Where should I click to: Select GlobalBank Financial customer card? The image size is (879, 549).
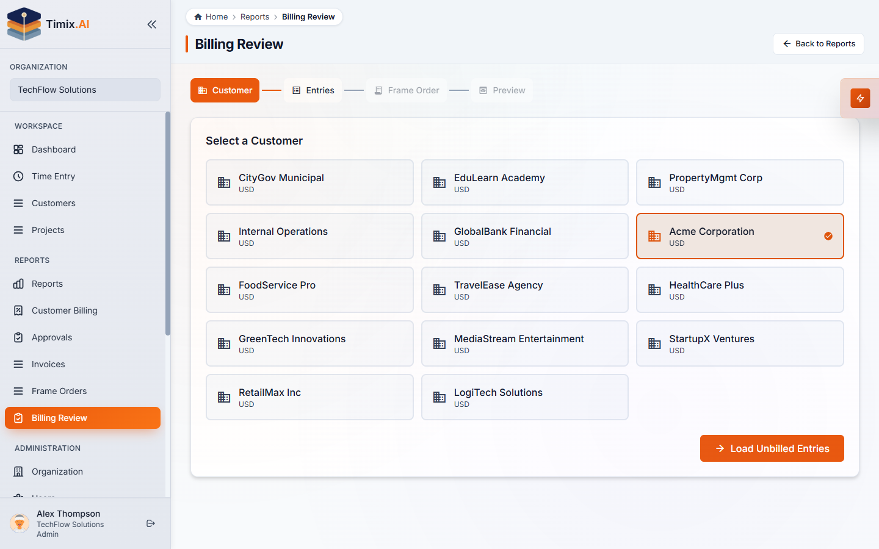pos(525,236)
